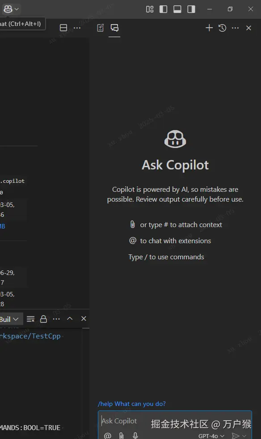The width and height of the screenshot is (261, 439).
Task: Attach context with paperclip icon in input
Action: pos(121,435)
